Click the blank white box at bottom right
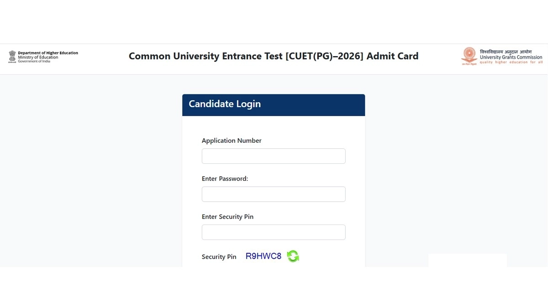This screenshot has height=308, width=548. (467, 260)
